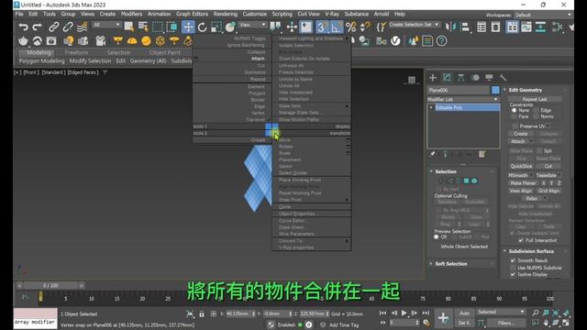Open Select by Name list icon
Viewport: 587px width, 330px height.
pyautogui.click(x=143, y=27)
